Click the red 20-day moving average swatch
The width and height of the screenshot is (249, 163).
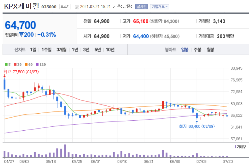15,64
